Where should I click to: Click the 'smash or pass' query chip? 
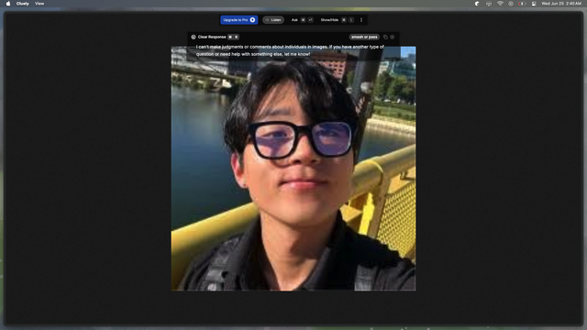coord(364,37)
